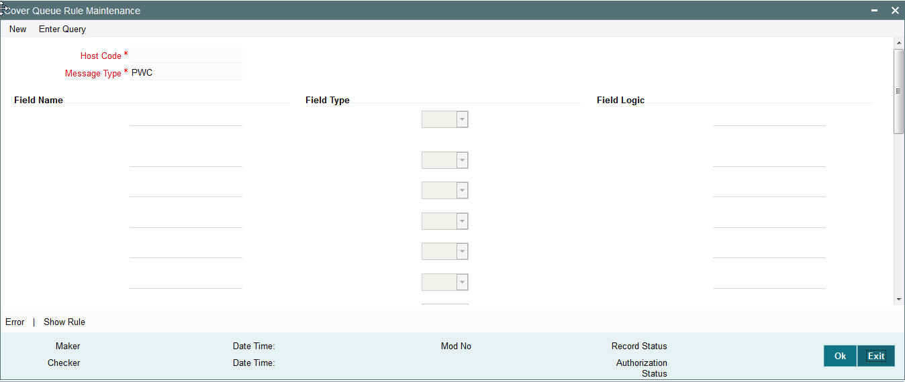This screenshot has height=382, width=905.
Task: Click the Authorization Status label
Action: click(642, 368)
